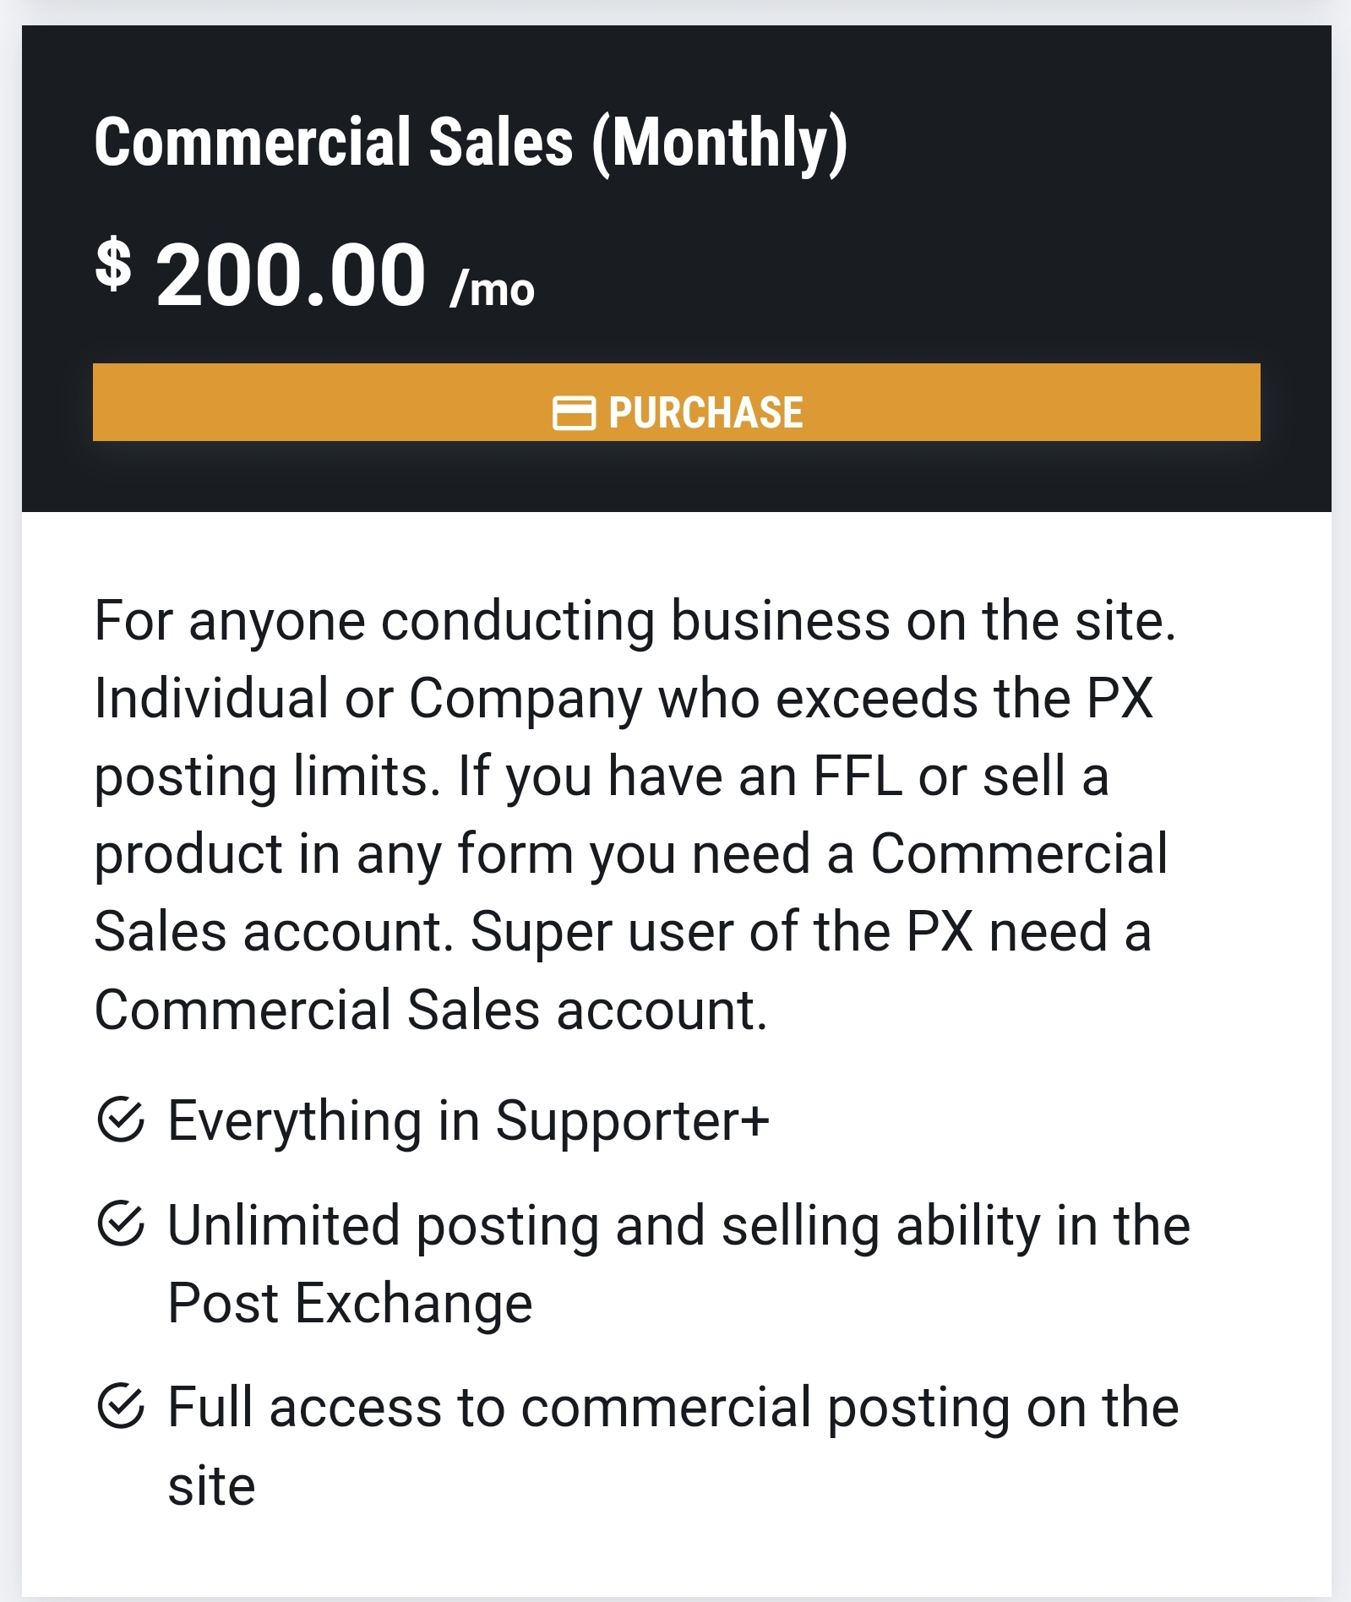1351x1602 pixels.
Task: Click the dollar sign symbol before price
Action: (113, 264)
